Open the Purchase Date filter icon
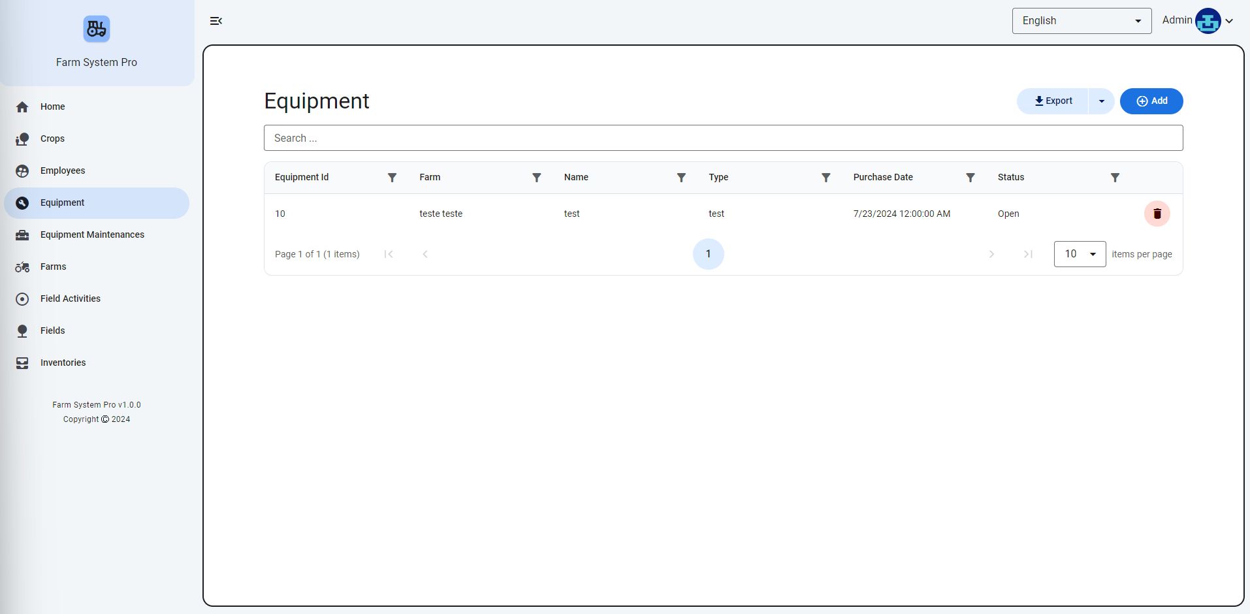Viewport: 1250px width, 614px height. coord(970,178)
